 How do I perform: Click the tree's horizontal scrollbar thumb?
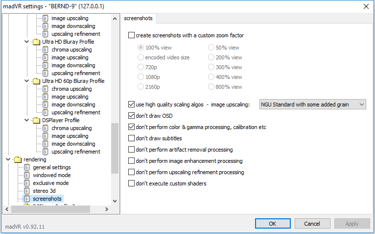point(50,209)
